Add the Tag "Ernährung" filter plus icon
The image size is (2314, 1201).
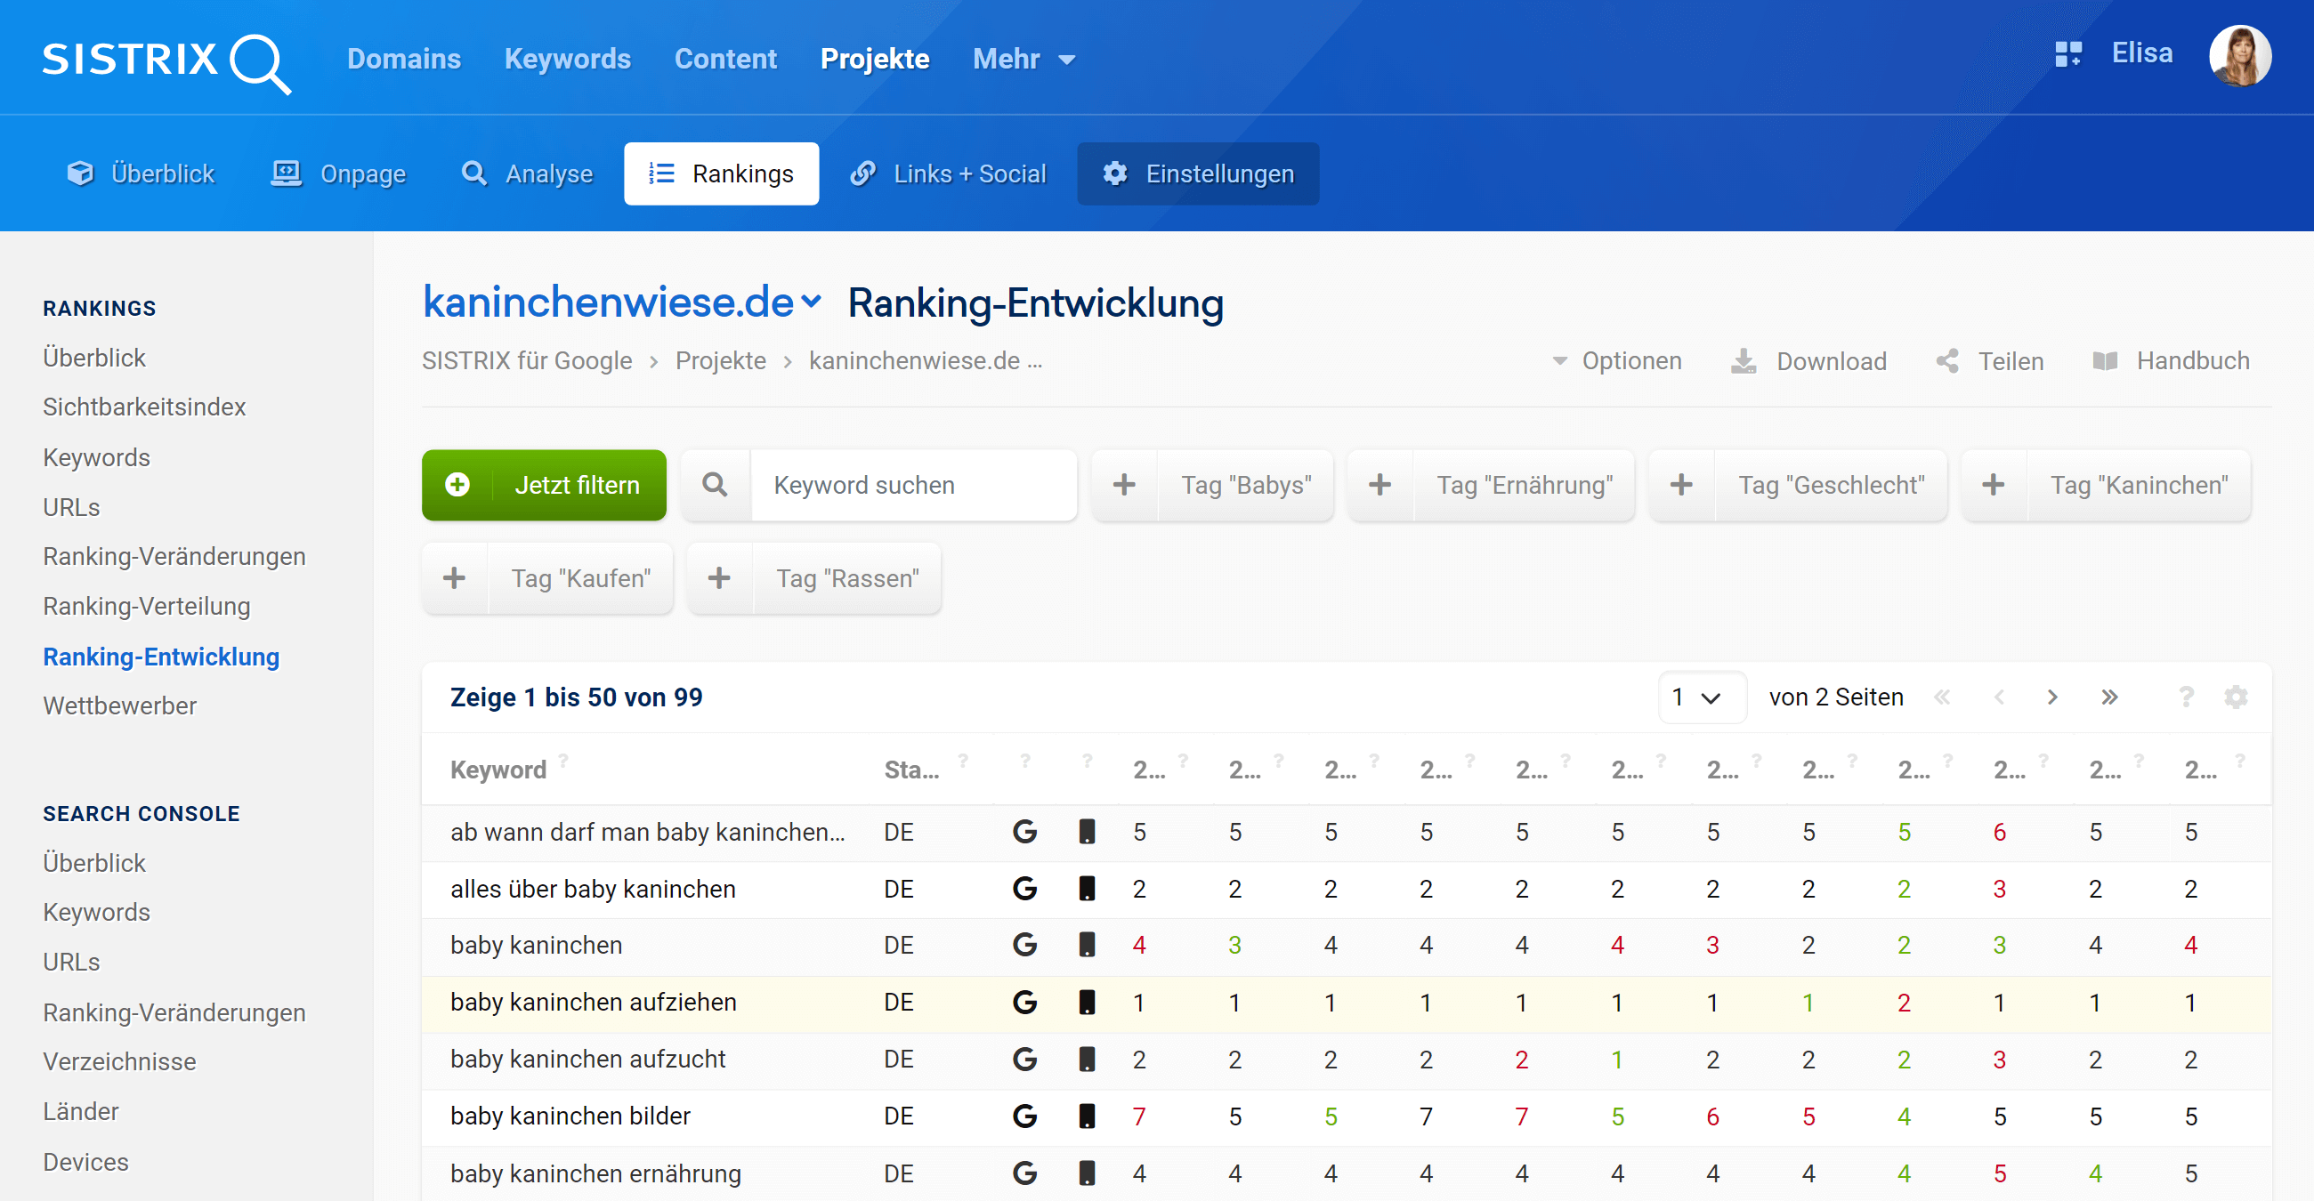pos(1379,485)
